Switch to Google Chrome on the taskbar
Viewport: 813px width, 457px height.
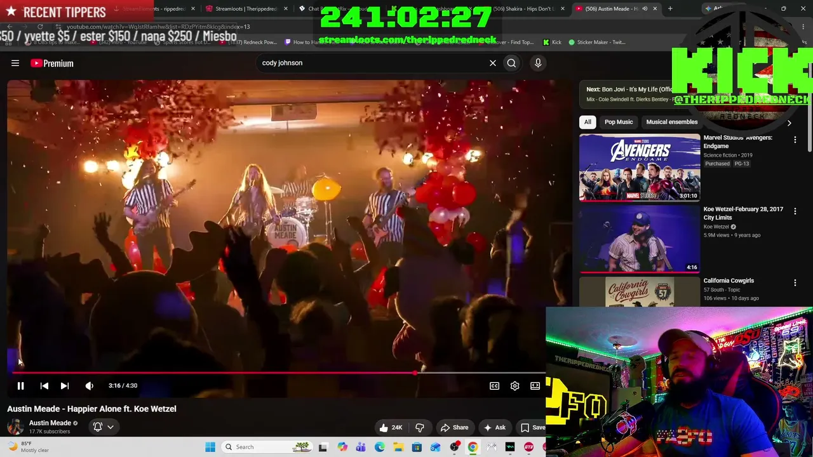[473, 447]
